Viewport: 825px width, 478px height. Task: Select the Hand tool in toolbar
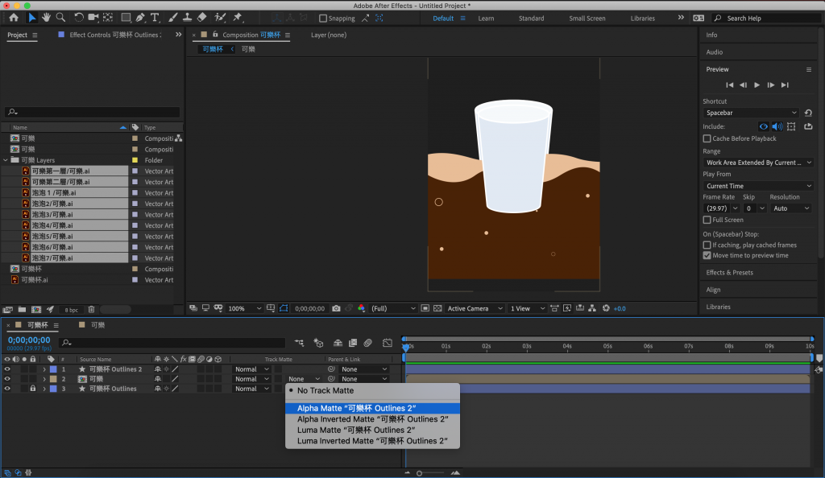tap(47, 18)
